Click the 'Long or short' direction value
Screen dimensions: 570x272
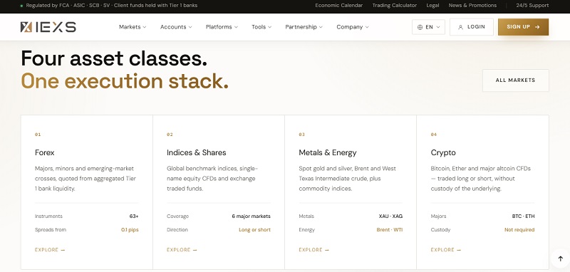coord(254,230)
